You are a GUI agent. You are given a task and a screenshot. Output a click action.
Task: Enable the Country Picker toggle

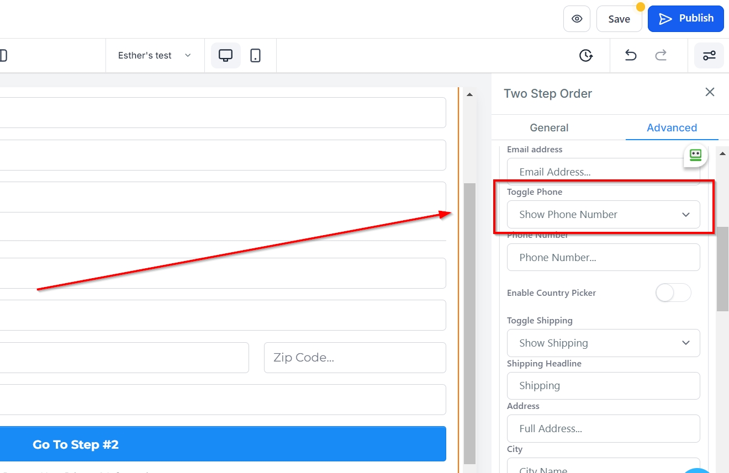673,293
